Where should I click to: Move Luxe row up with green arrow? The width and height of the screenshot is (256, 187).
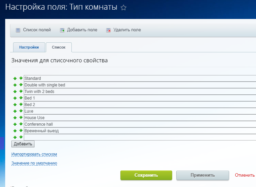(15, 111)
